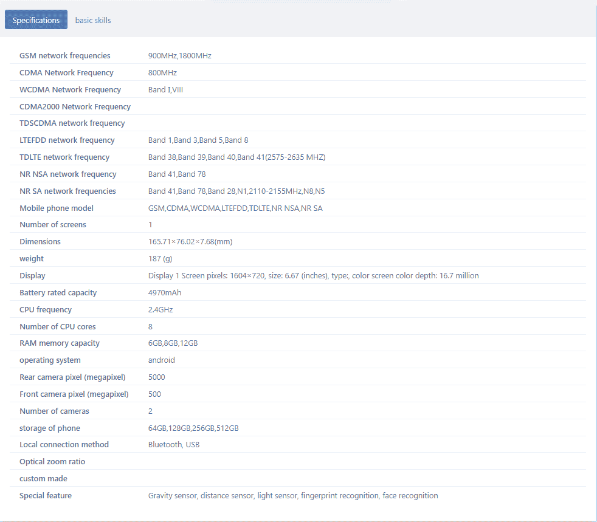The image size is (597, 522).
Task: Select the Display screen pixels description
Action: (x=313, y=275)
